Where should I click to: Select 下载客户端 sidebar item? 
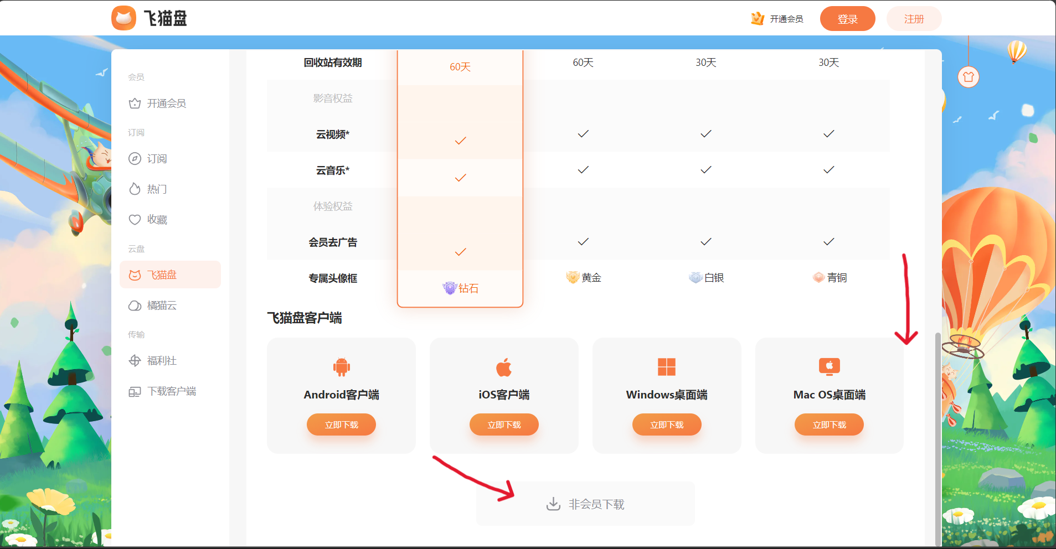pos(171,391)
